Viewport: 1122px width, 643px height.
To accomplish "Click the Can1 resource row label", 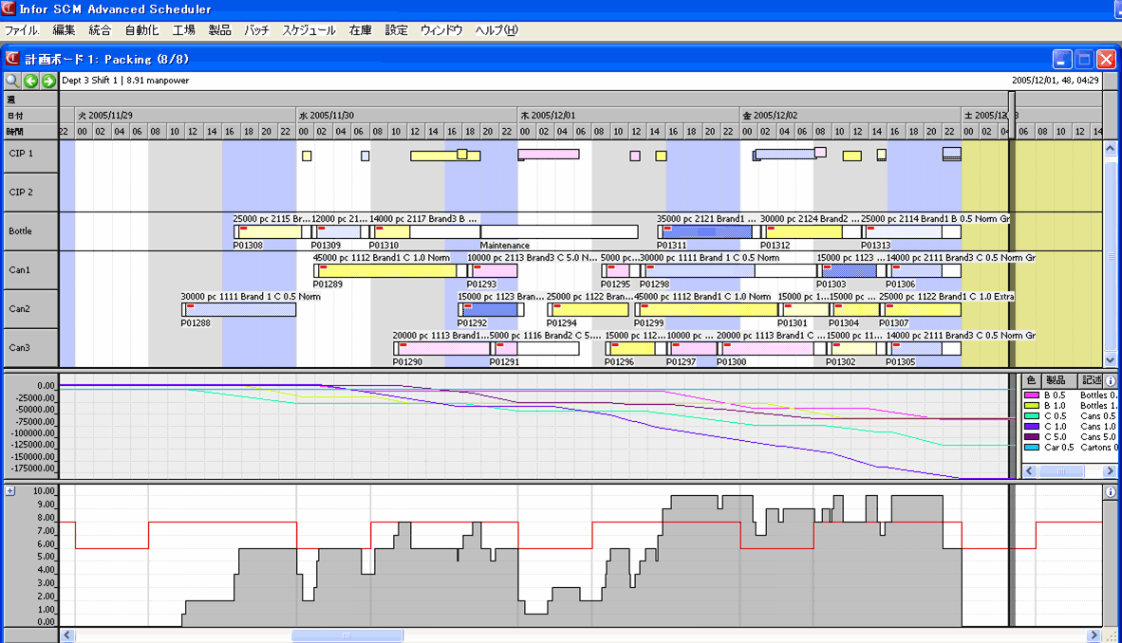I will [x=20, y=270].
